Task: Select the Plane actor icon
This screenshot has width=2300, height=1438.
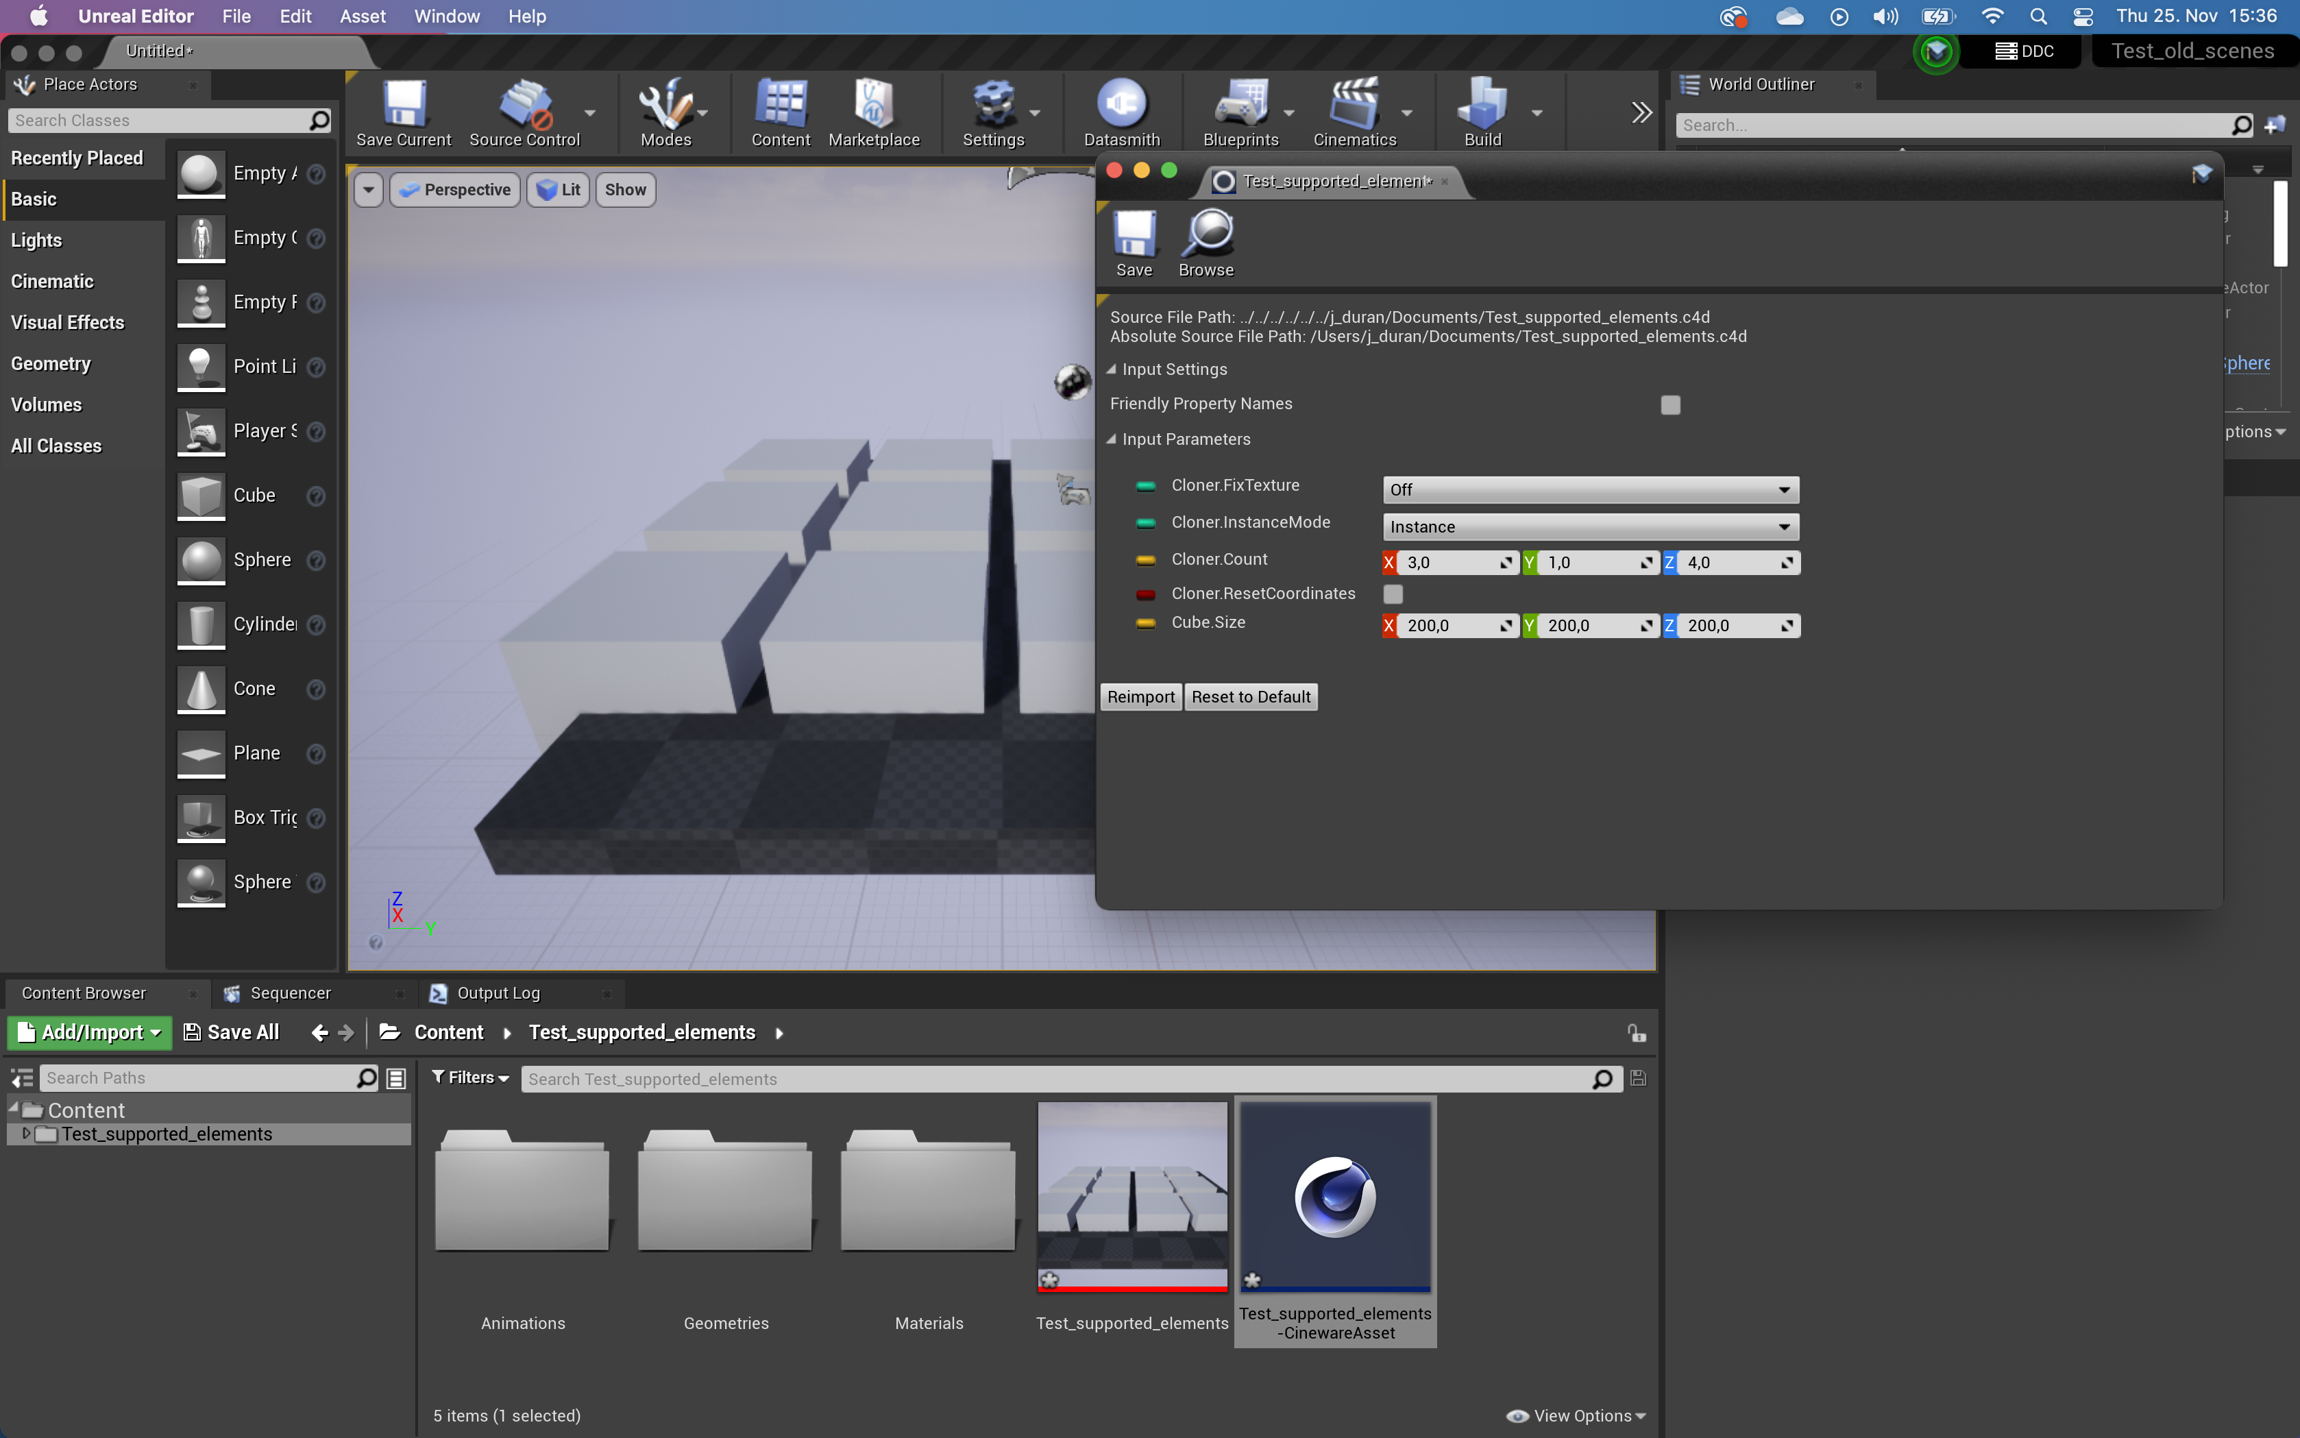Action: 201,753
